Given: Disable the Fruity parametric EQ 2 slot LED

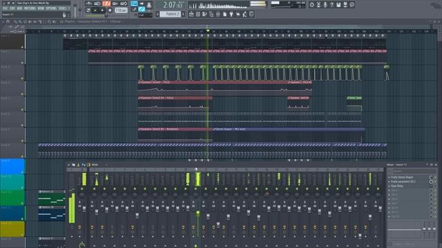Looking at the screenshot, I should [435, 182].
